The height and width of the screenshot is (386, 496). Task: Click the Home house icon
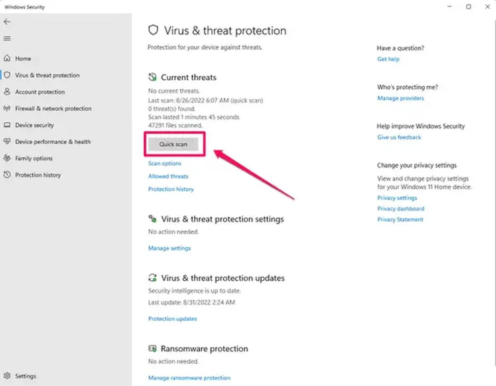click(7, 59)
